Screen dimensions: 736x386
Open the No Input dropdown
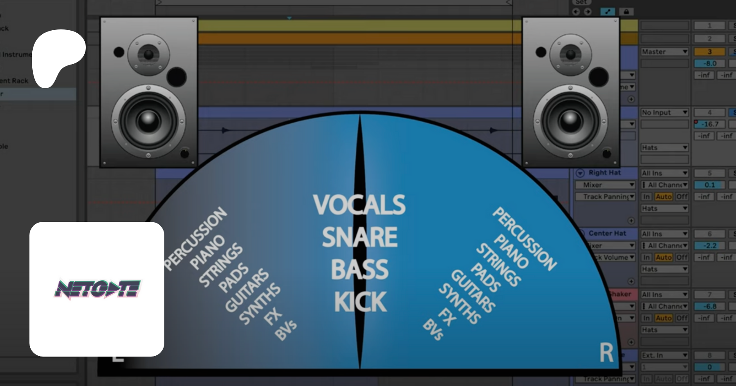click(664, 112)
